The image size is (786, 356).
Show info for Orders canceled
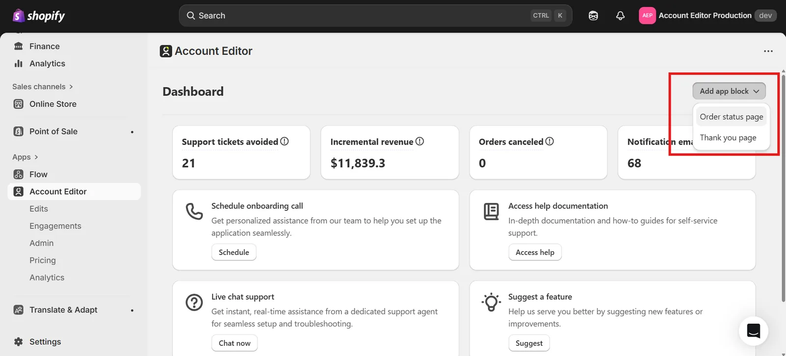[550, 141]
